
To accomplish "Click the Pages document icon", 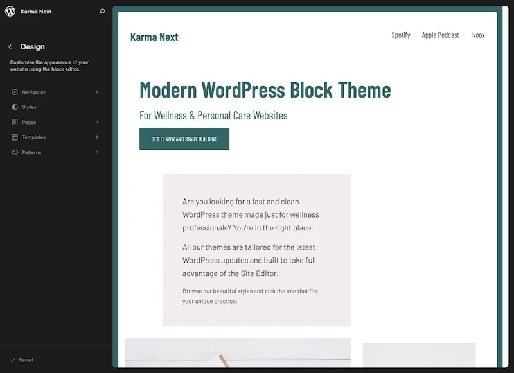I will 15,122.
